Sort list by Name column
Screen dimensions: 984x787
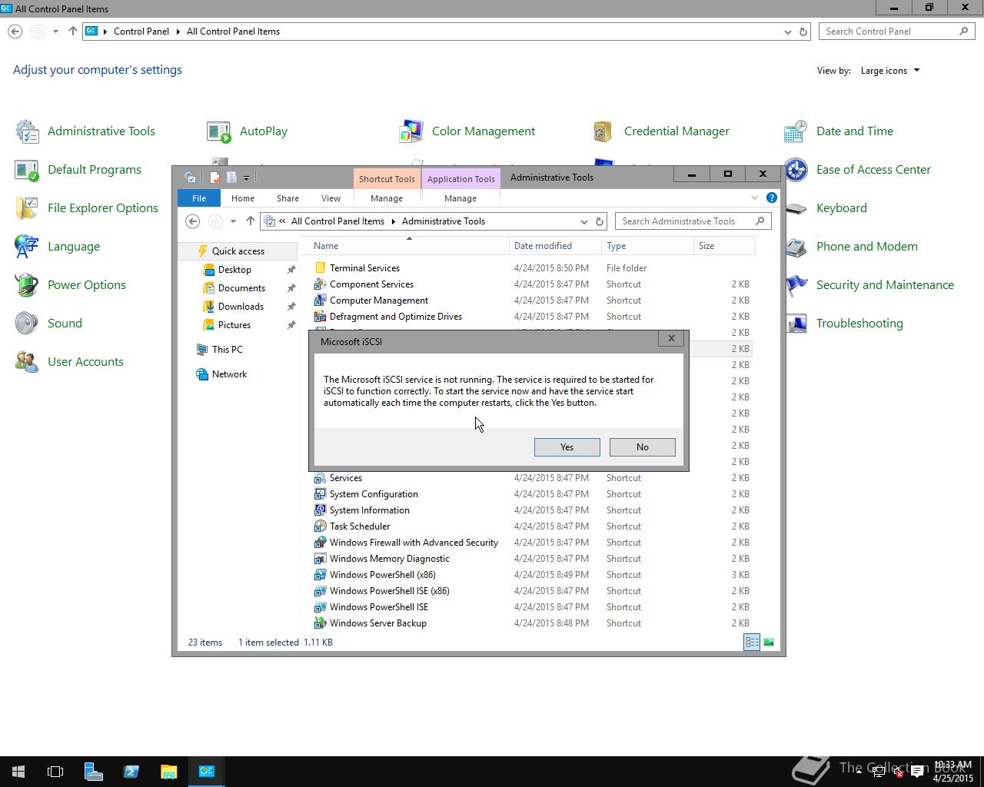(x=404, y=246)
